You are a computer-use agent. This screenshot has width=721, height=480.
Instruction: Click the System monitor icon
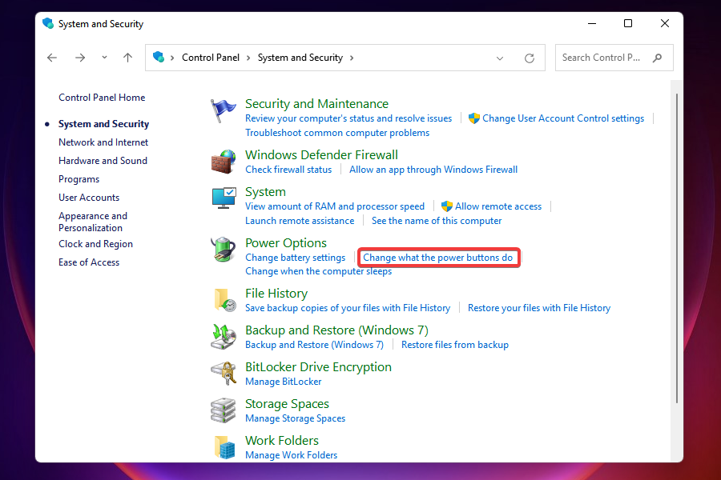pos(224,198)
